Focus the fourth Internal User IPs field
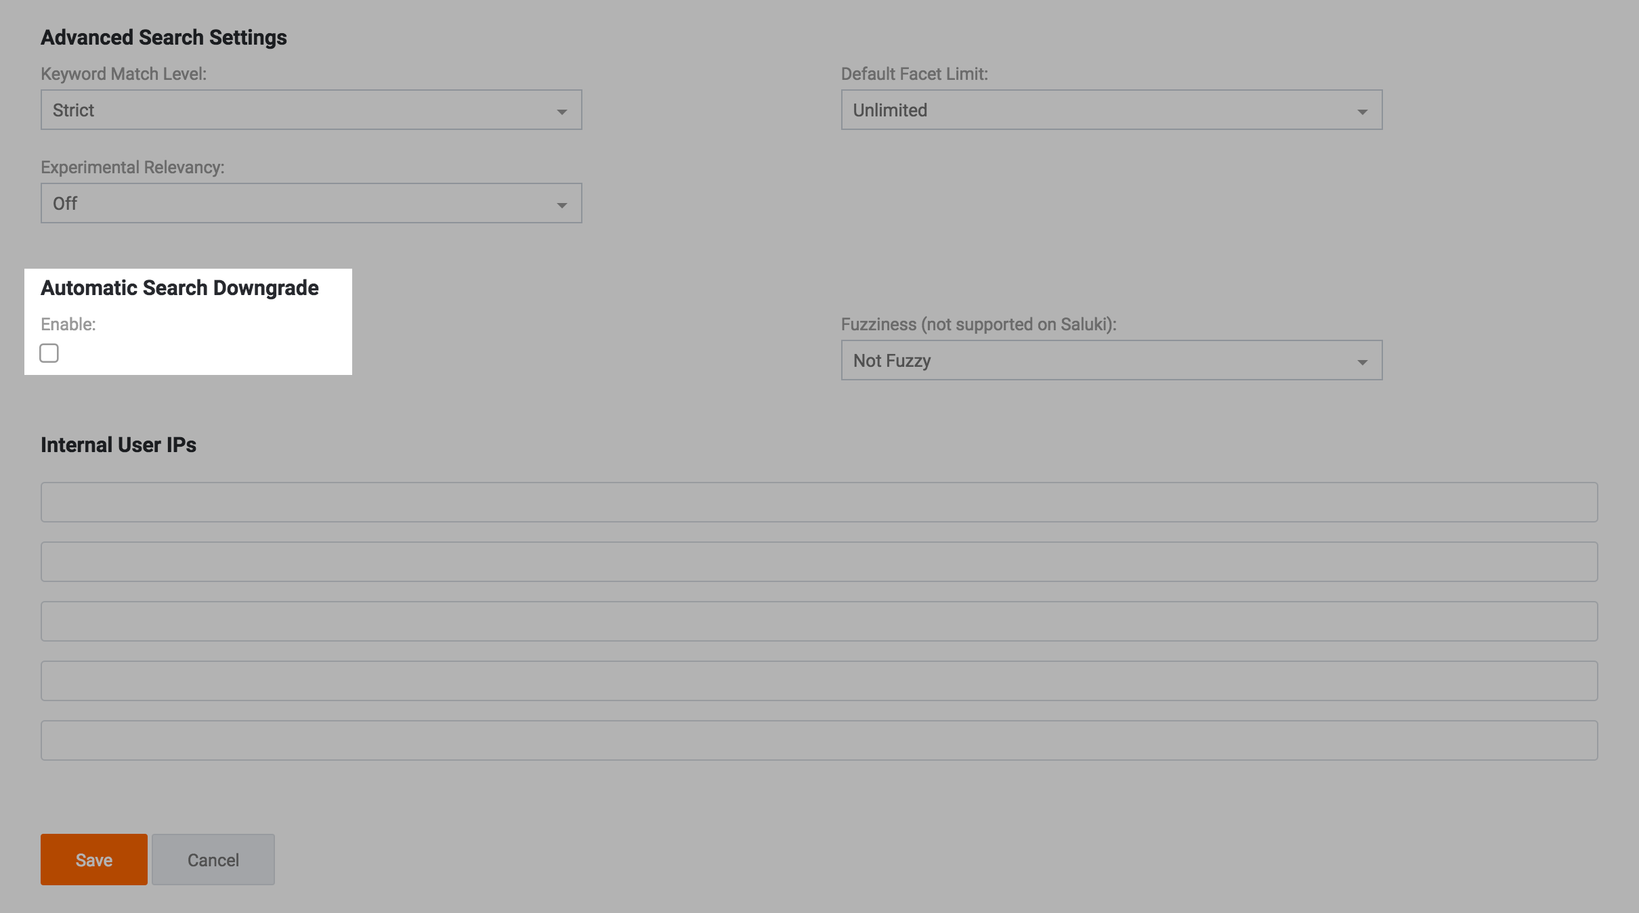The width and height of the screenshot is (1639, 913). point(819,681)
